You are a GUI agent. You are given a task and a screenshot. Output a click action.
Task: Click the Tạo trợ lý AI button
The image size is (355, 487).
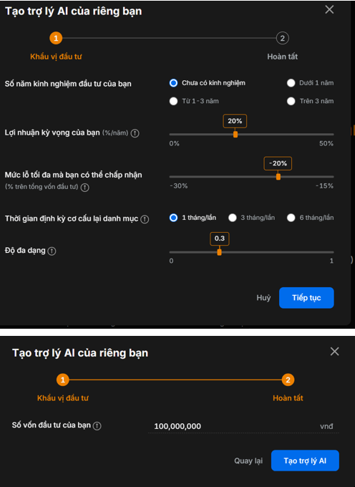(305, 461)
